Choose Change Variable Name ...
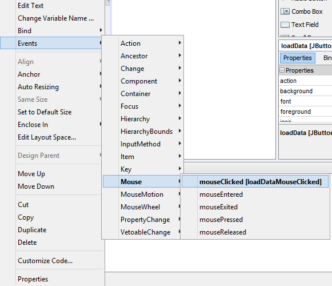The width and height of the screenshot is (332, 286). tap(55, 18)
